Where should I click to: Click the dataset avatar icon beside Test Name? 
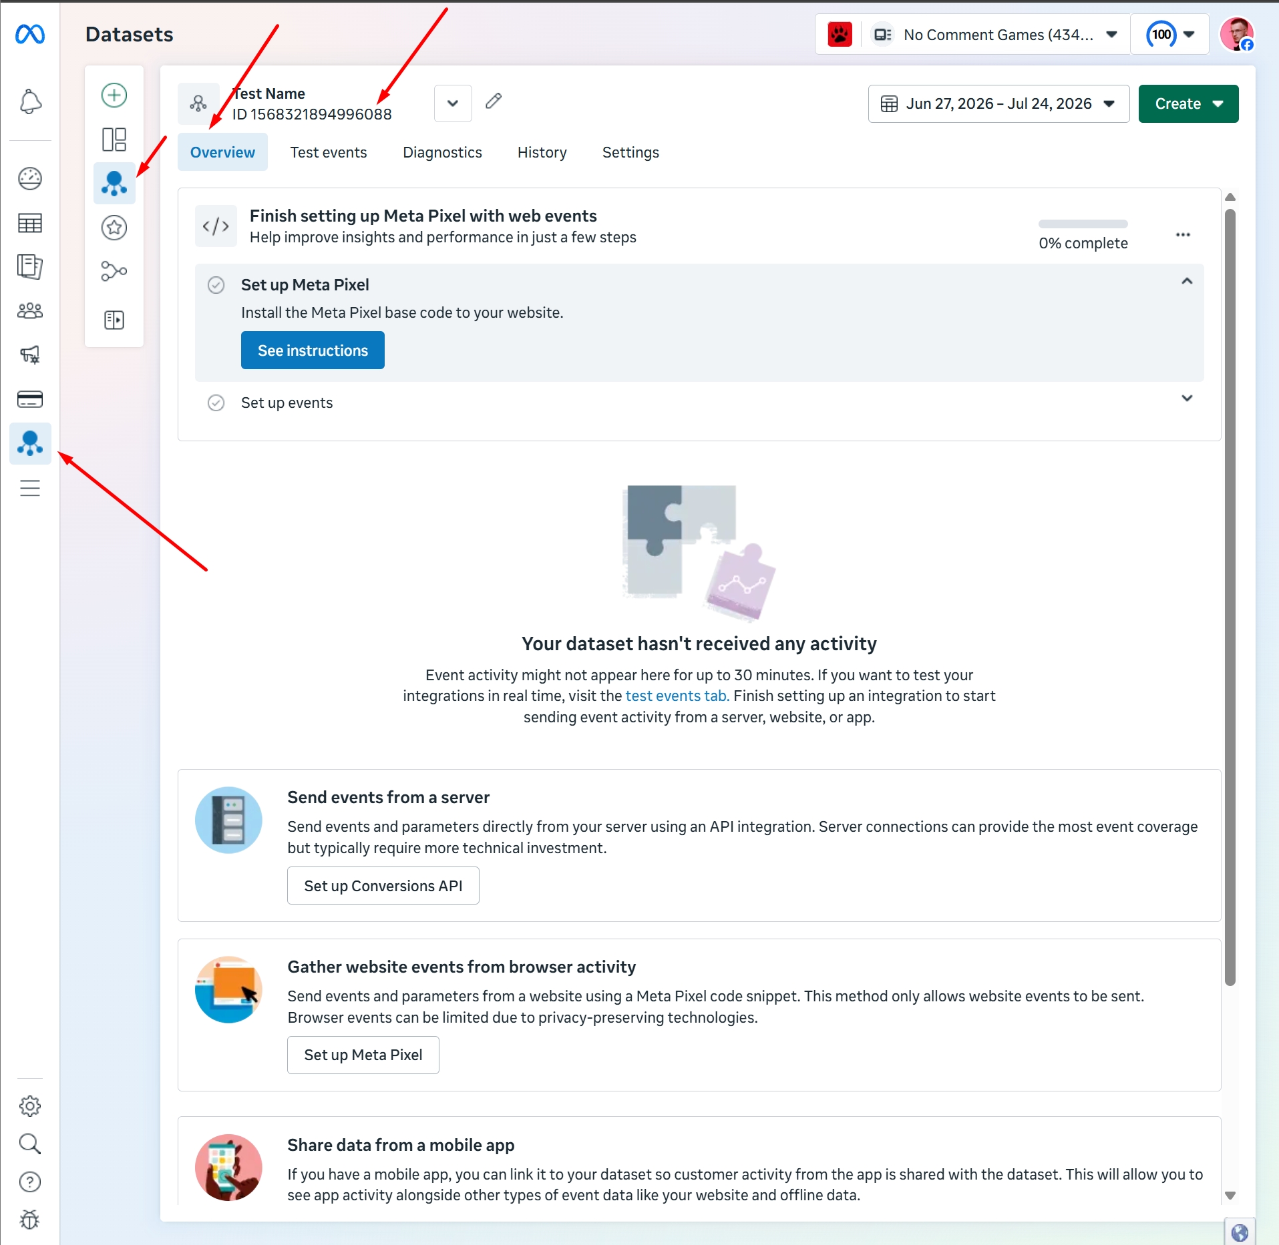tap(198, 103)
